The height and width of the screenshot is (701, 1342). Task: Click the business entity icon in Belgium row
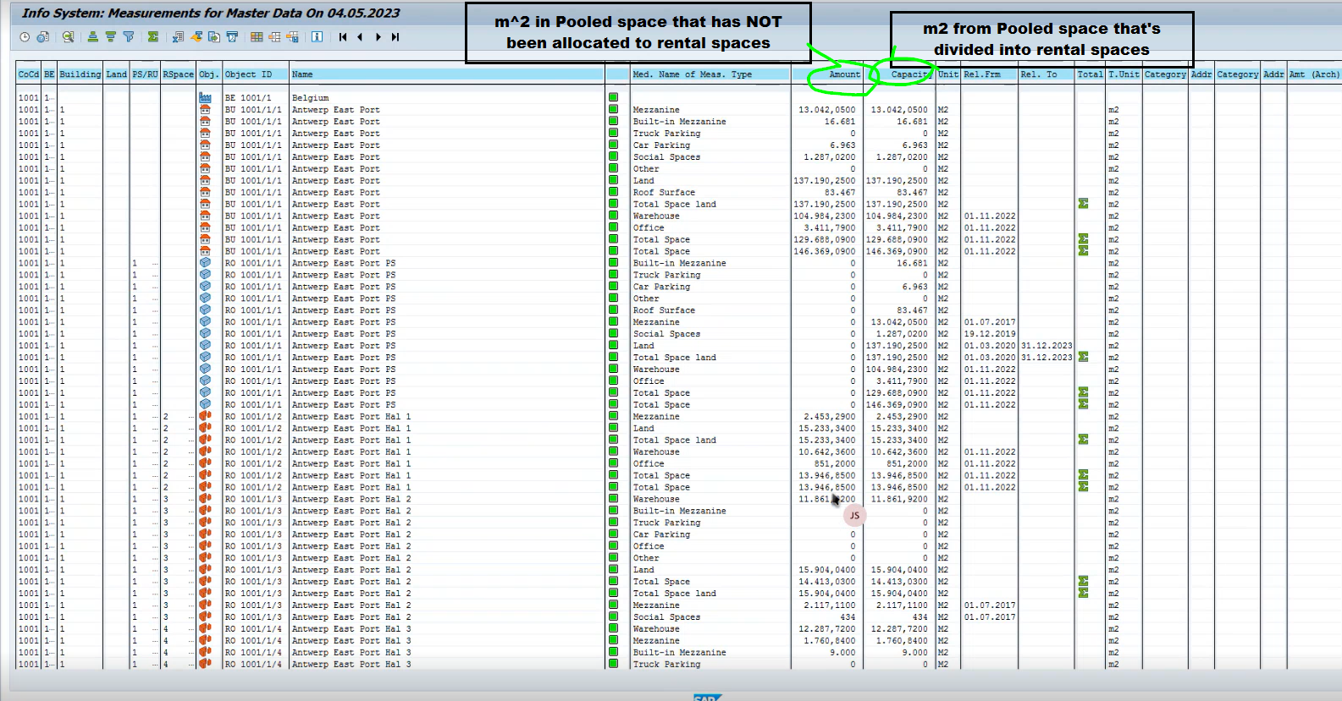point(205,98)
